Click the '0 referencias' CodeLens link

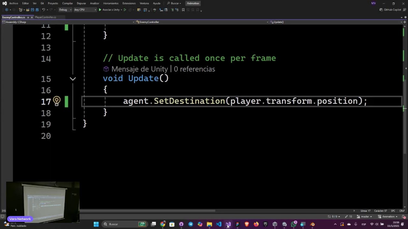coord(194,69)
